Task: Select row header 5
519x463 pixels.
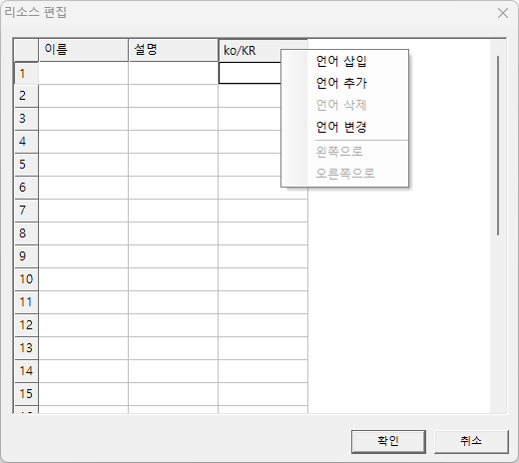Action: point(26,165)
